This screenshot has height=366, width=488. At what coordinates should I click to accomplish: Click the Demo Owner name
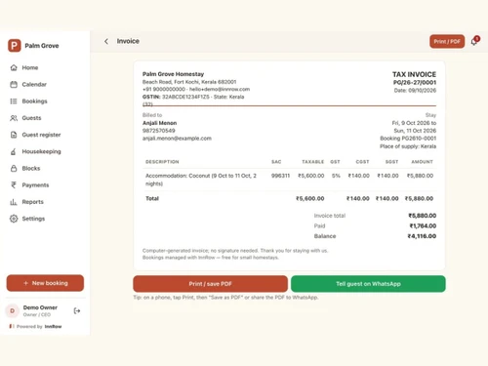40,307
